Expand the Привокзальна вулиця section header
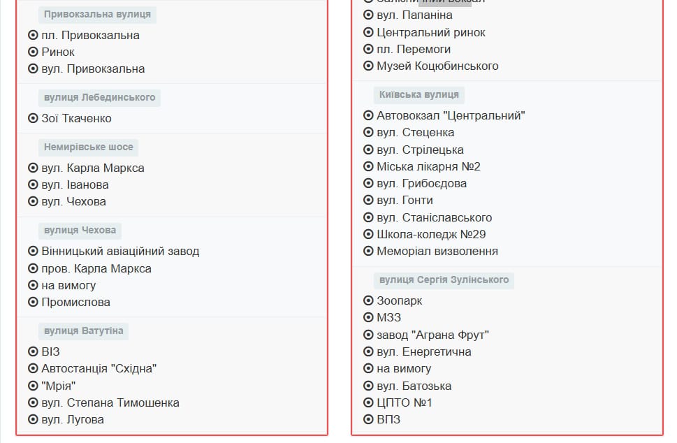This screenshot has width=677, height=443. click(x=97, y=13)
